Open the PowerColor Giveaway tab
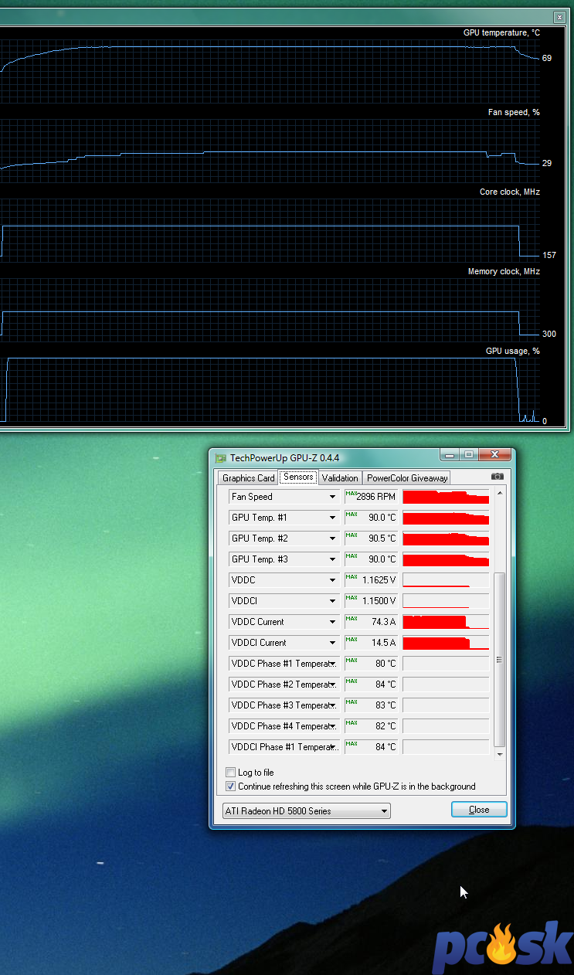This screenshot has width=574, height=975. point(407,478)
